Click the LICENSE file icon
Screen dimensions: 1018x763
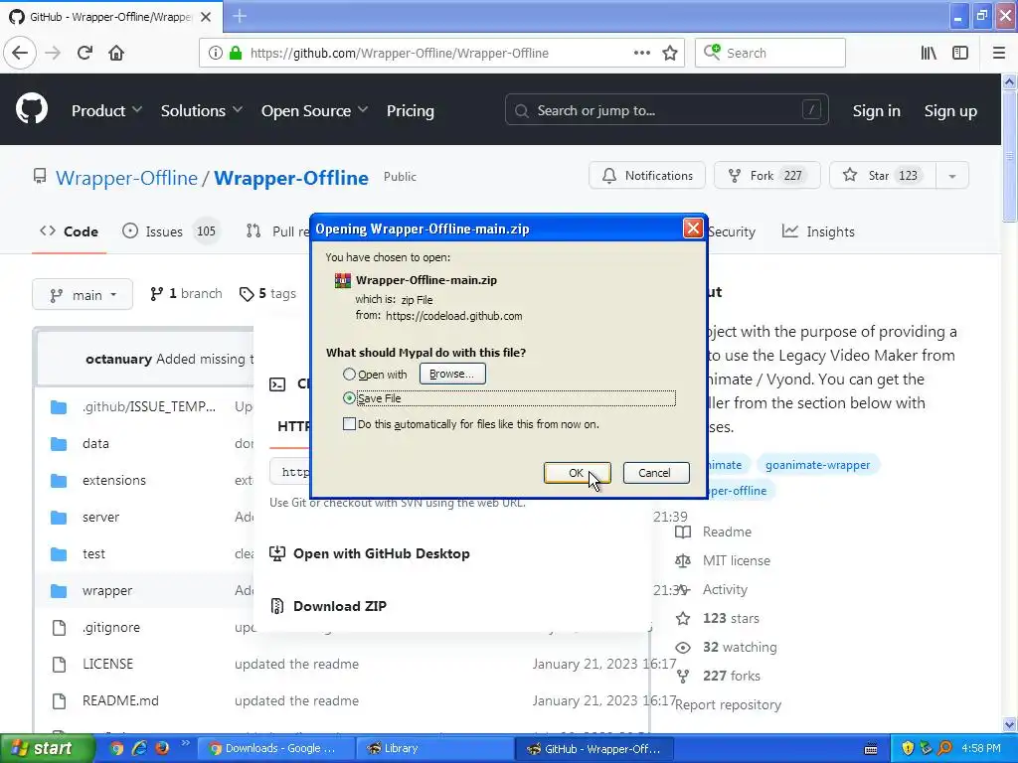59,664
